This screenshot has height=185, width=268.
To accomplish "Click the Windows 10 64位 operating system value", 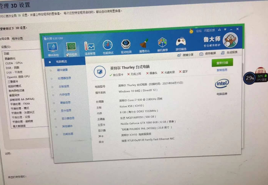I will point(138,91).
